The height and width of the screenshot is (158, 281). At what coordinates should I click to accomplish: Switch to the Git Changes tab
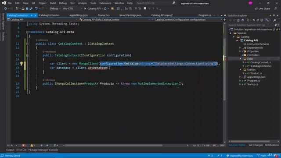(x=256, y=145)
